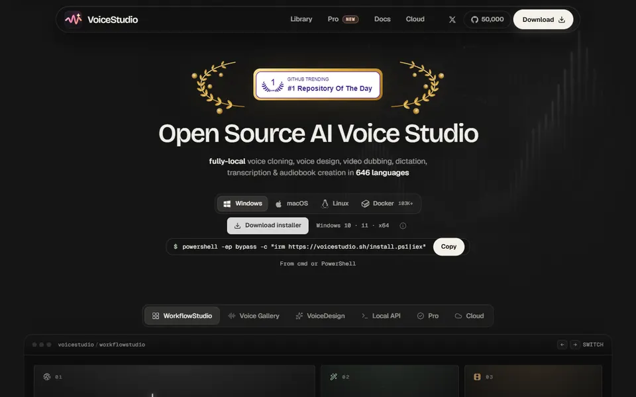Click the Docker 103K+ count label
636x397 pixels.
click(405, 203)
